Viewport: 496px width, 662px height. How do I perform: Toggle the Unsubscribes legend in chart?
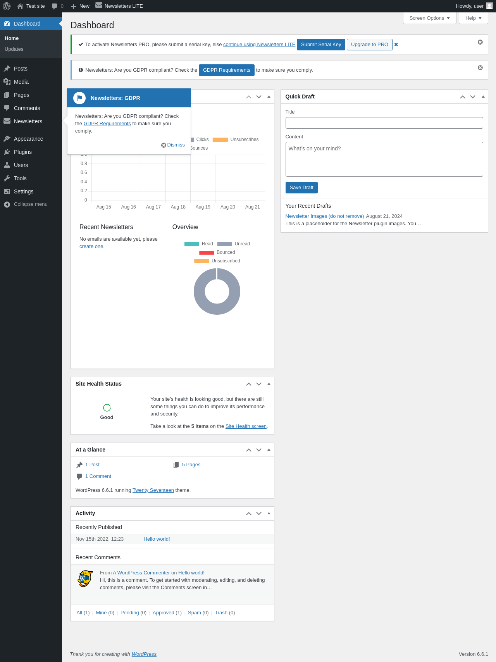click(x=236, y=140)
